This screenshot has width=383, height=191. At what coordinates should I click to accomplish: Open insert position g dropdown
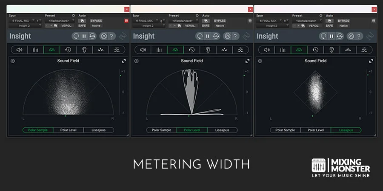[163, 21]
